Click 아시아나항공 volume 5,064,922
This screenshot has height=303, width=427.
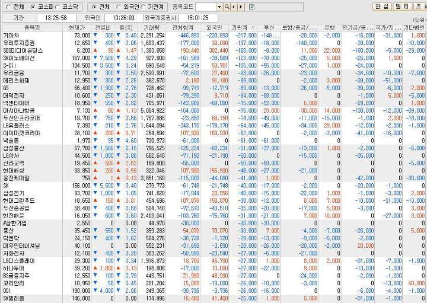coord(153,110)
